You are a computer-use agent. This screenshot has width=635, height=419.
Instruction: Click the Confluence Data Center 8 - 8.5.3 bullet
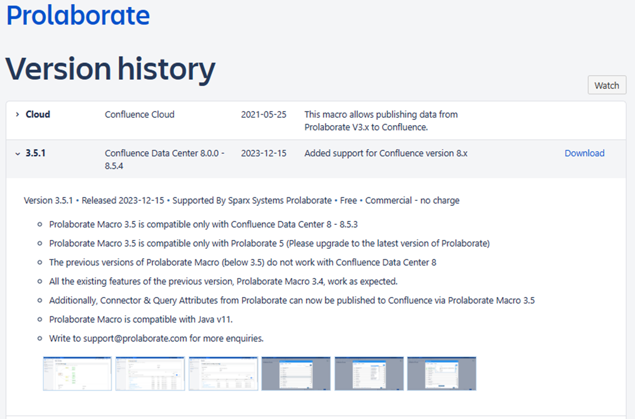[x=203, y=224]
